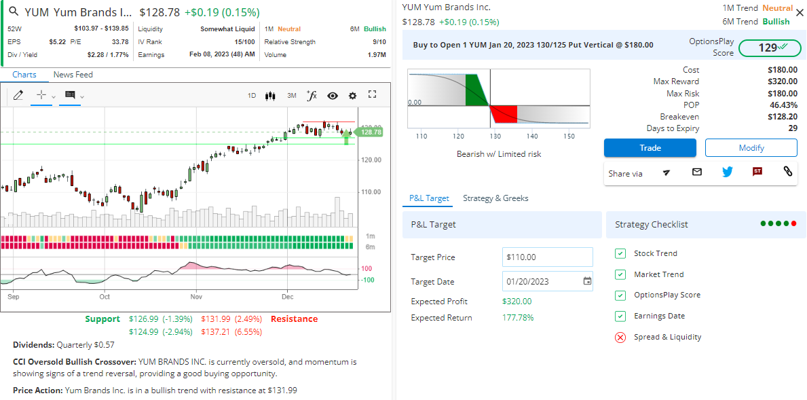The width and height of the screenshot is (807, 400).
Task: Copy share link via chain icon
Action: (787, 172)
